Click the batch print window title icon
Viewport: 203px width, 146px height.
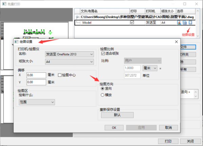4,4
